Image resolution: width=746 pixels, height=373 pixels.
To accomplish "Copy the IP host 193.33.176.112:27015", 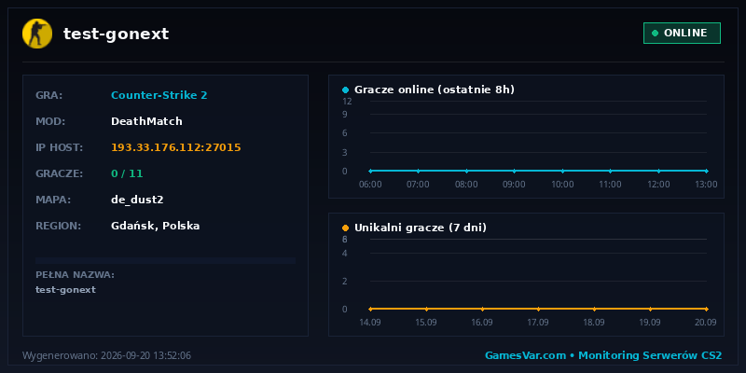I will coord(176,147).
